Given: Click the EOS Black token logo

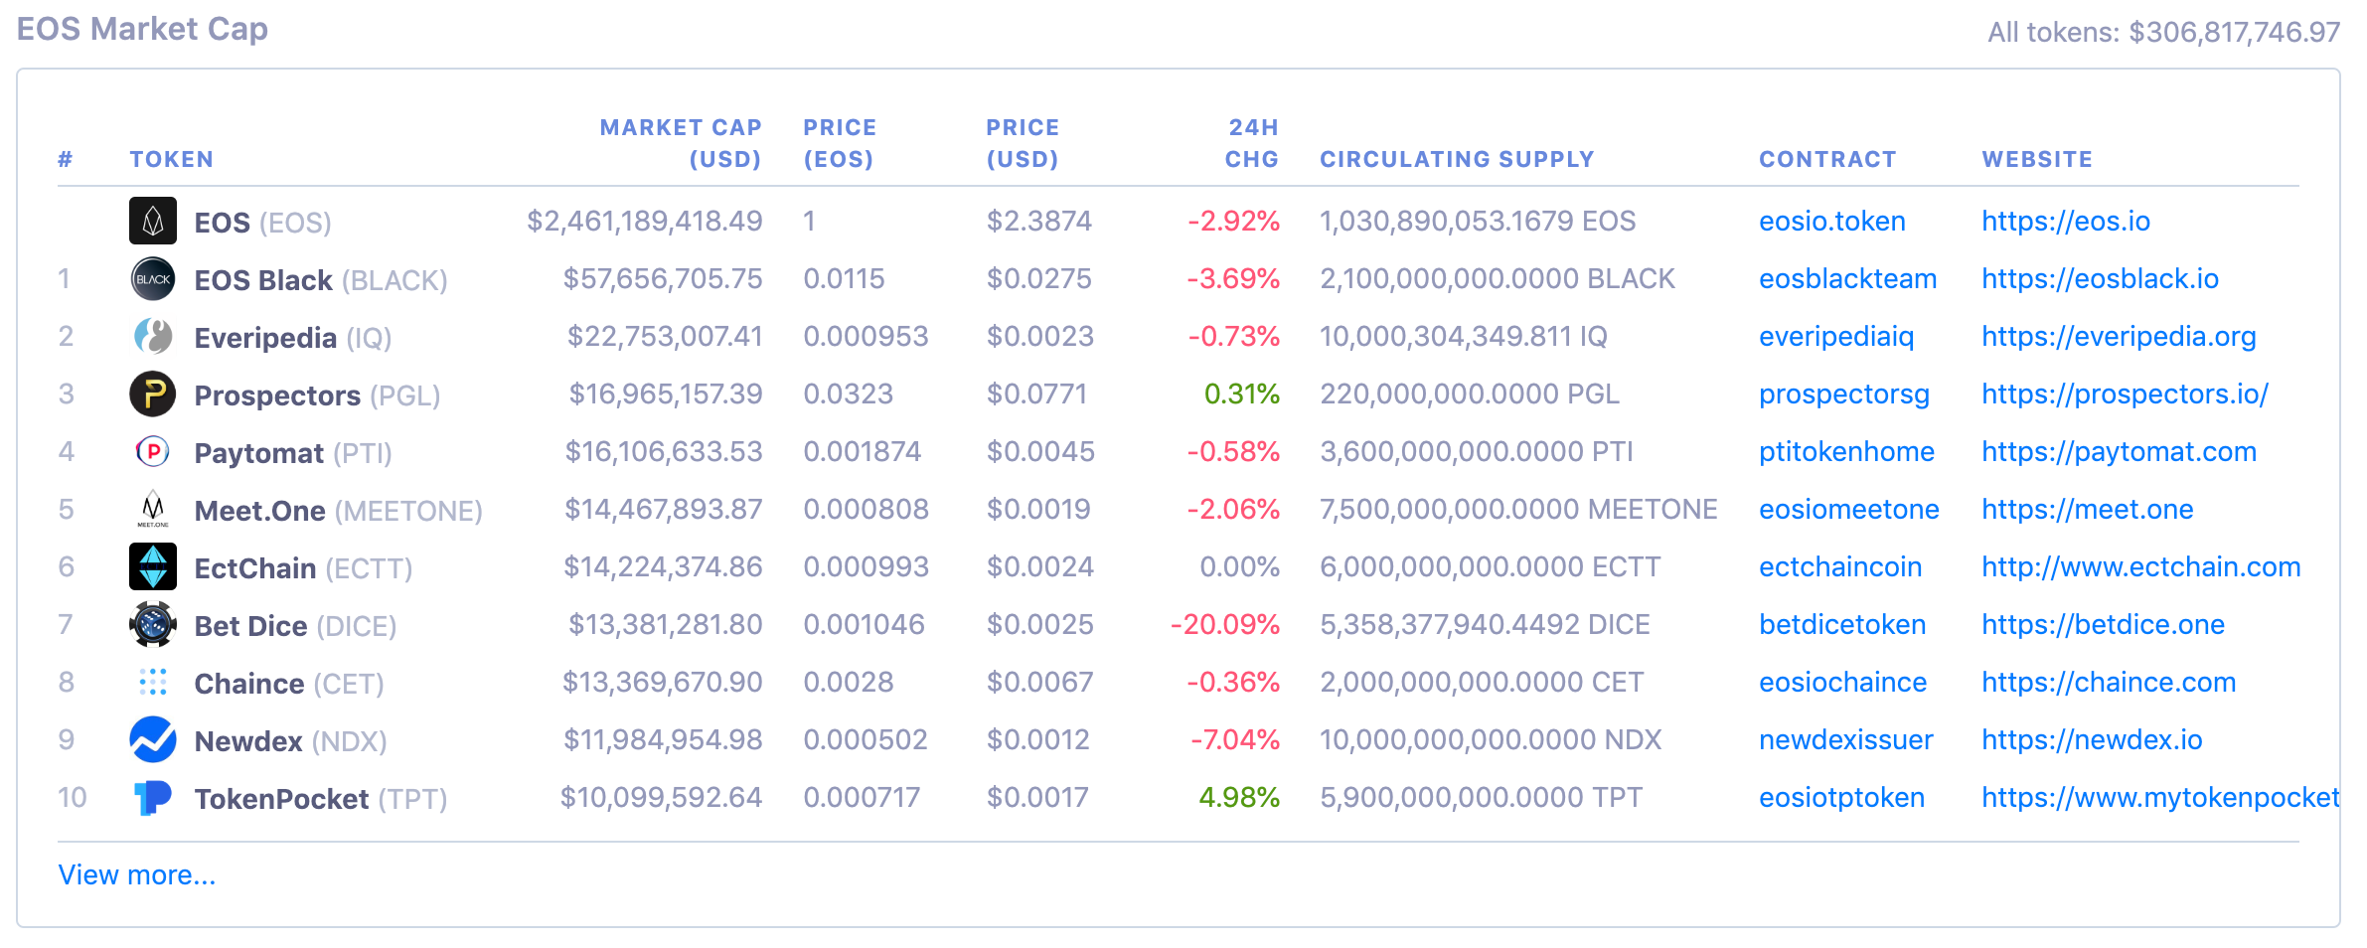Looking at the screenshot, I should [x=153, y=278].
